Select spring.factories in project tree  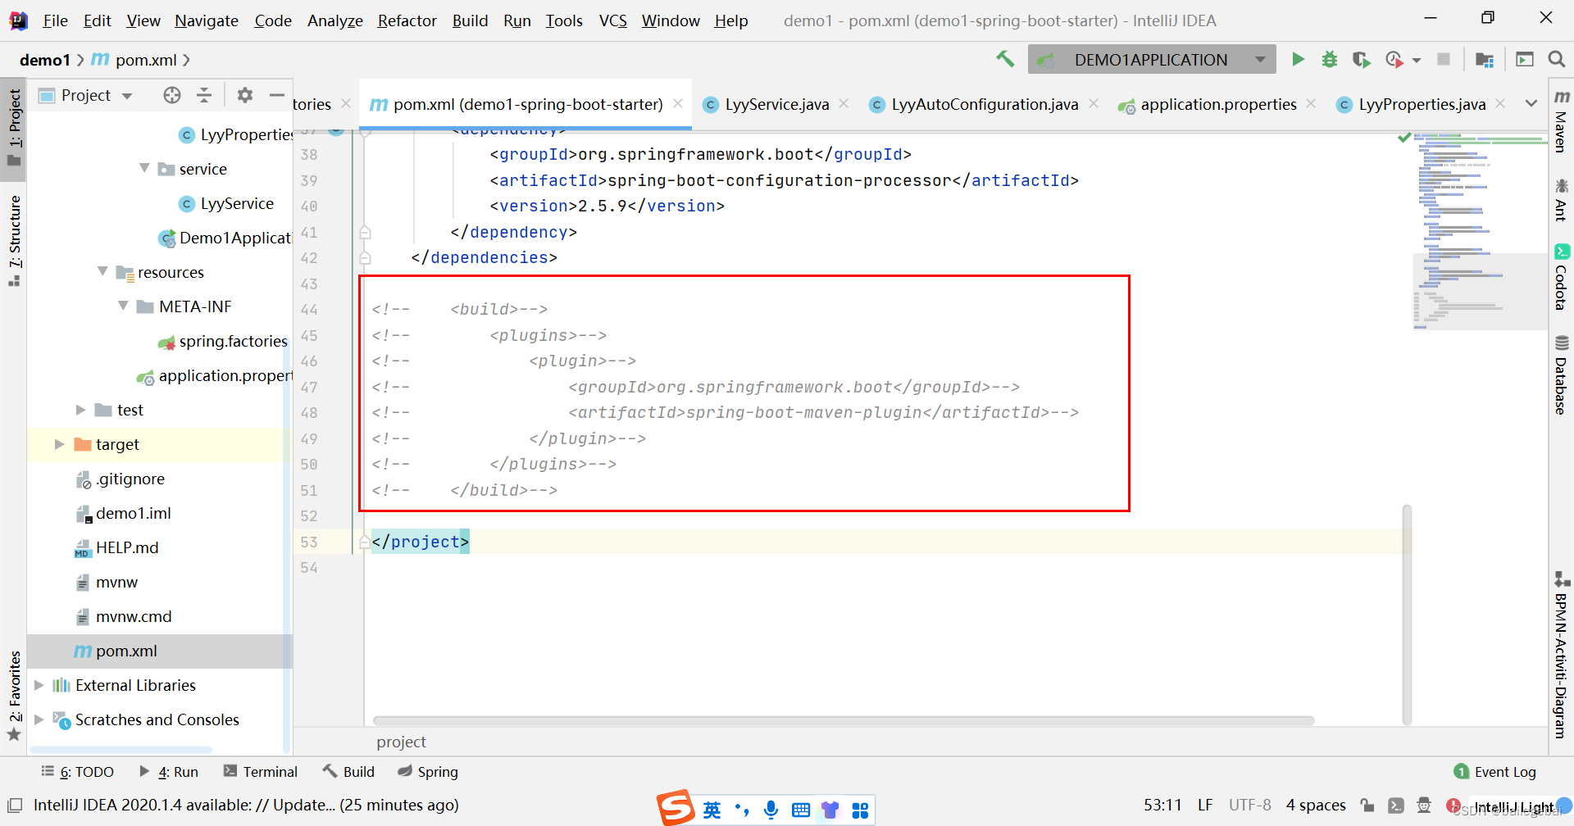tap(233, 341)
